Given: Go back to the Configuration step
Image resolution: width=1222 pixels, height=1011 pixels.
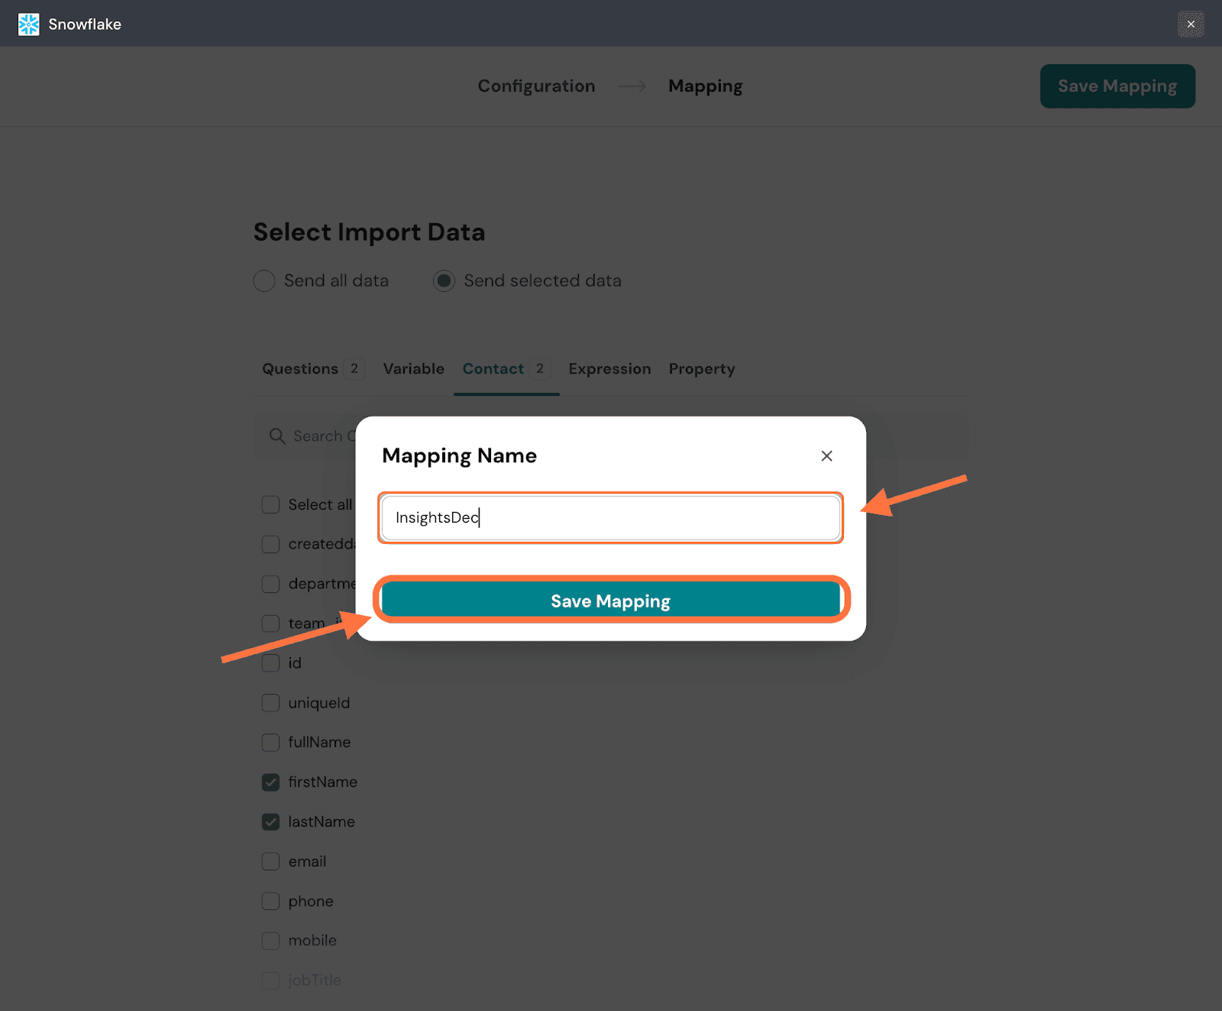Looking at the screenshot, I should [x=536, y=86].
